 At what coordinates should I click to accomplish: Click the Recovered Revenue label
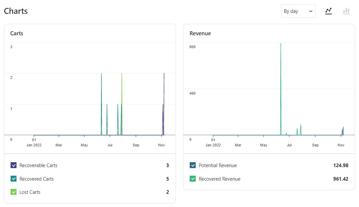(219, 179)
